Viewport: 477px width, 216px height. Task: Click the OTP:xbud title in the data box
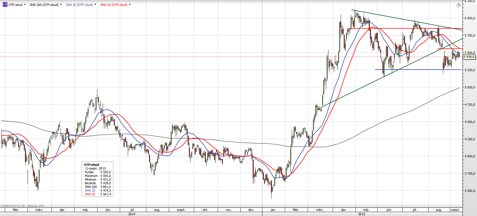(91, 165)
